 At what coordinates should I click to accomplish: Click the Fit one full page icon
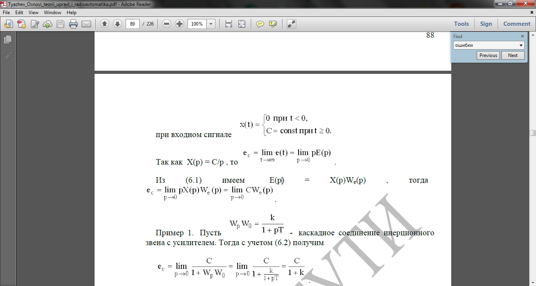242,24
